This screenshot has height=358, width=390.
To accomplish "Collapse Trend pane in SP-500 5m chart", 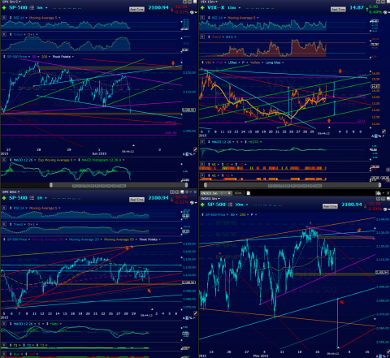I will (x=4, y=34).
